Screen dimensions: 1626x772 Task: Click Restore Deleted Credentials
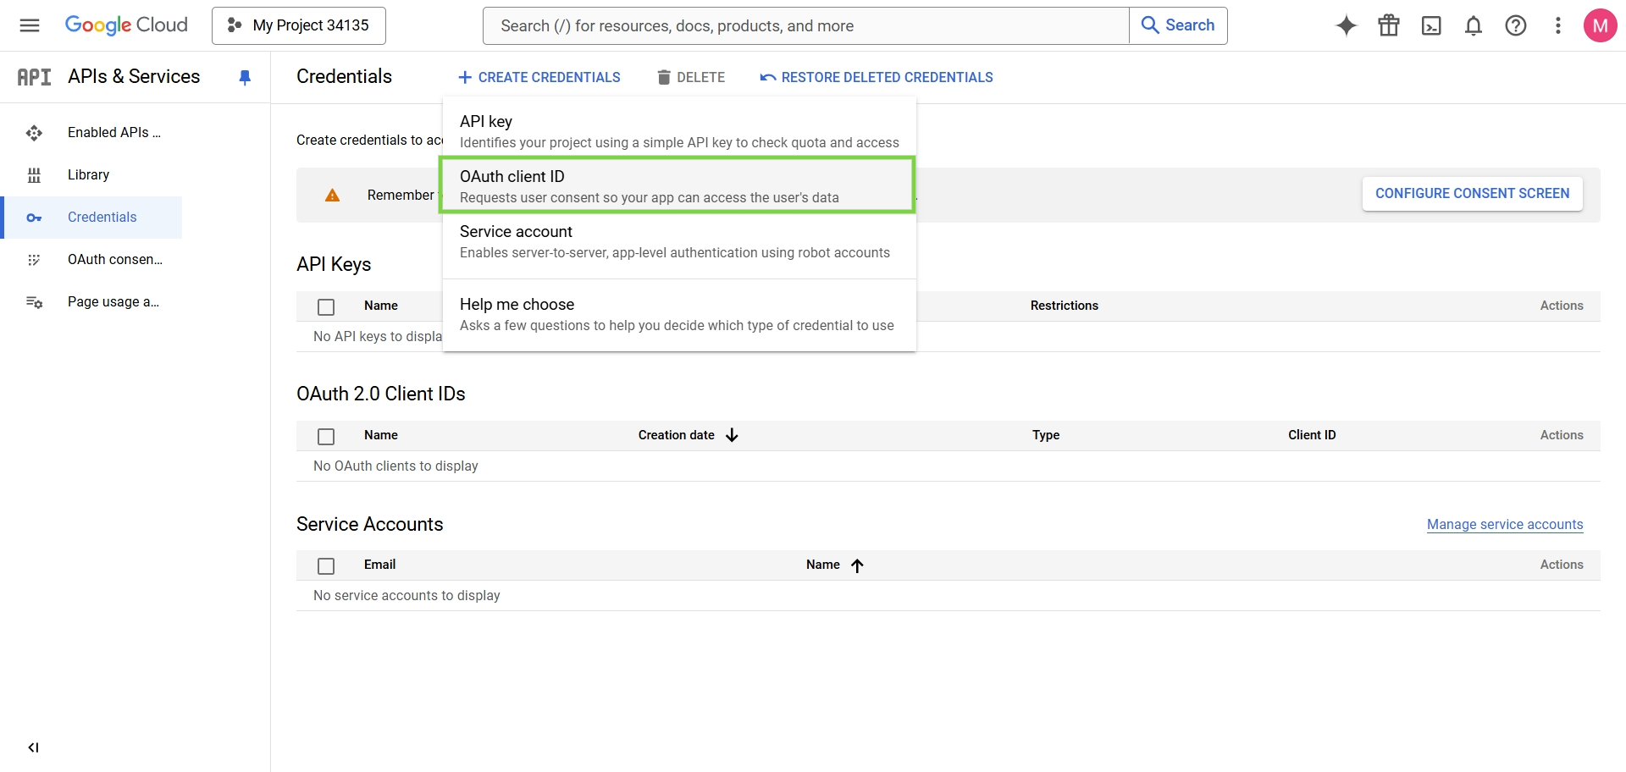[x=877, y=77]
